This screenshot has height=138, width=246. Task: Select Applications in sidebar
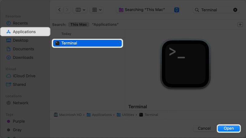coord(25,32)
